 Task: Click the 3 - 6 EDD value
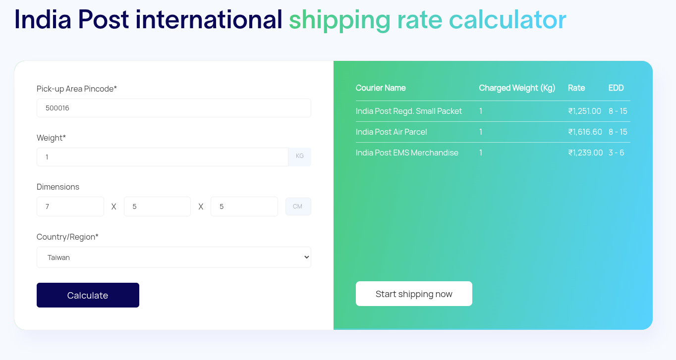tap(616, 153)
